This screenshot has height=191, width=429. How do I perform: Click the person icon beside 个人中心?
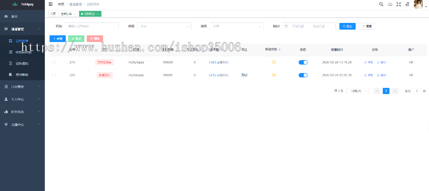6,99
